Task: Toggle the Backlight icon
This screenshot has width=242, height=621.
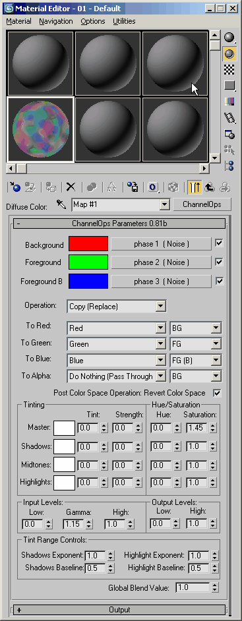Action: coord(229,54)
